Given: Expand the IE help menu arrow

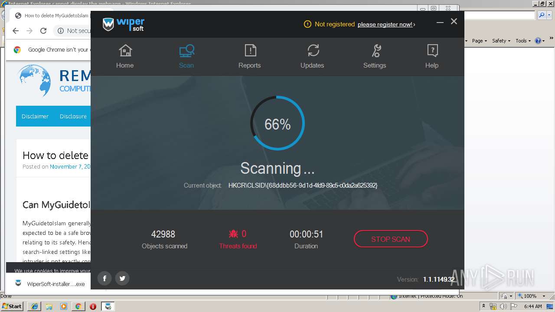Looking at the screenshot, I should coord(544,41).
